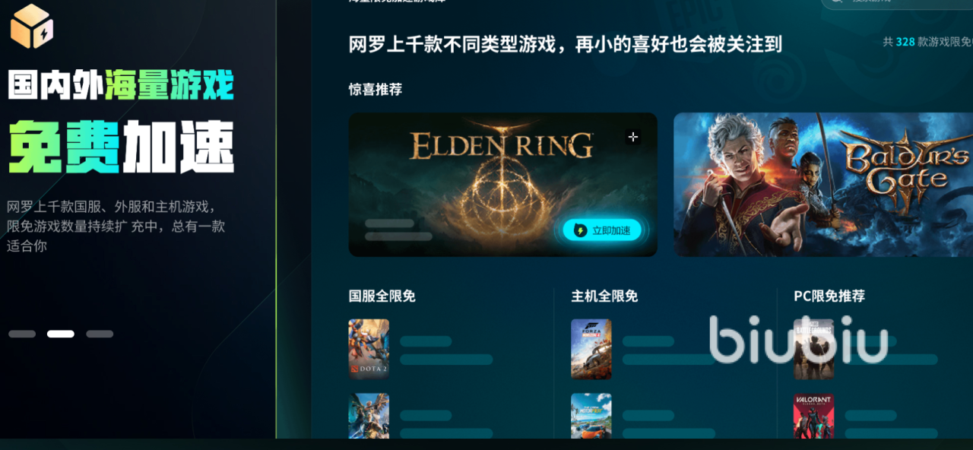Select the Forza Horizon game icon
Screen dimensions: 973x450
coord(591,349)
